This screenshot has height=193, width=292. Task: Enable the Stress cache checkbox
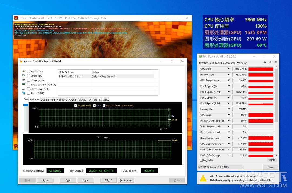[28, 80]
